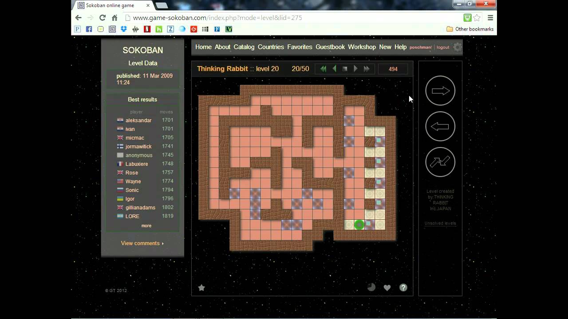Screen dimensions: 568x319
Task: Bookmark this page with the star
Action: coord(477,18)
